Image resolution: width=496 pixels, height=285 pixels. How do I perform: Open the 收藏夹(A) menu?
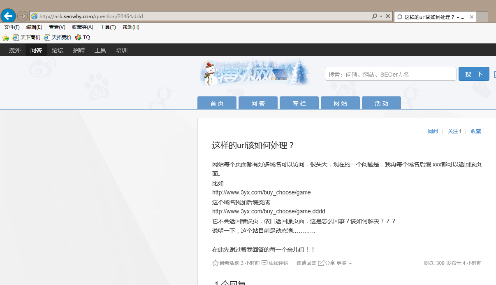point(83,27)
